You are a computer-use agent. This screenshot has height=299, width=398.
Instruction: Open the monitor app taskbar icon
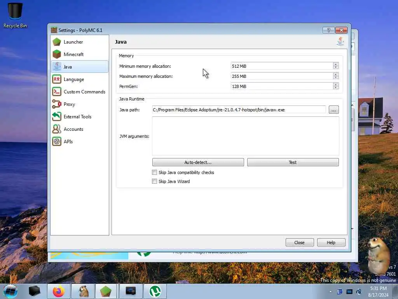[x=131, y=291]
